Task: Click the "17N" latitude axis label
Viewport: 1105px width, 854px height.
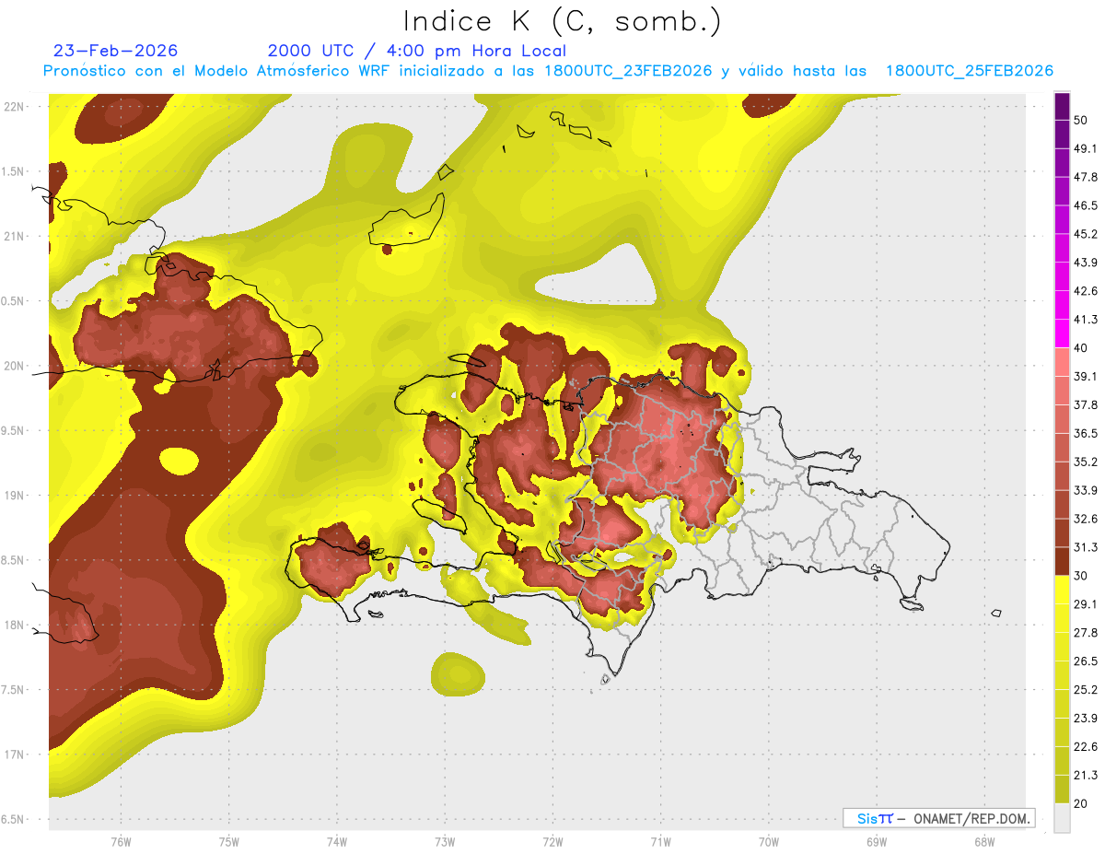Action: click(x=14, y=755)
